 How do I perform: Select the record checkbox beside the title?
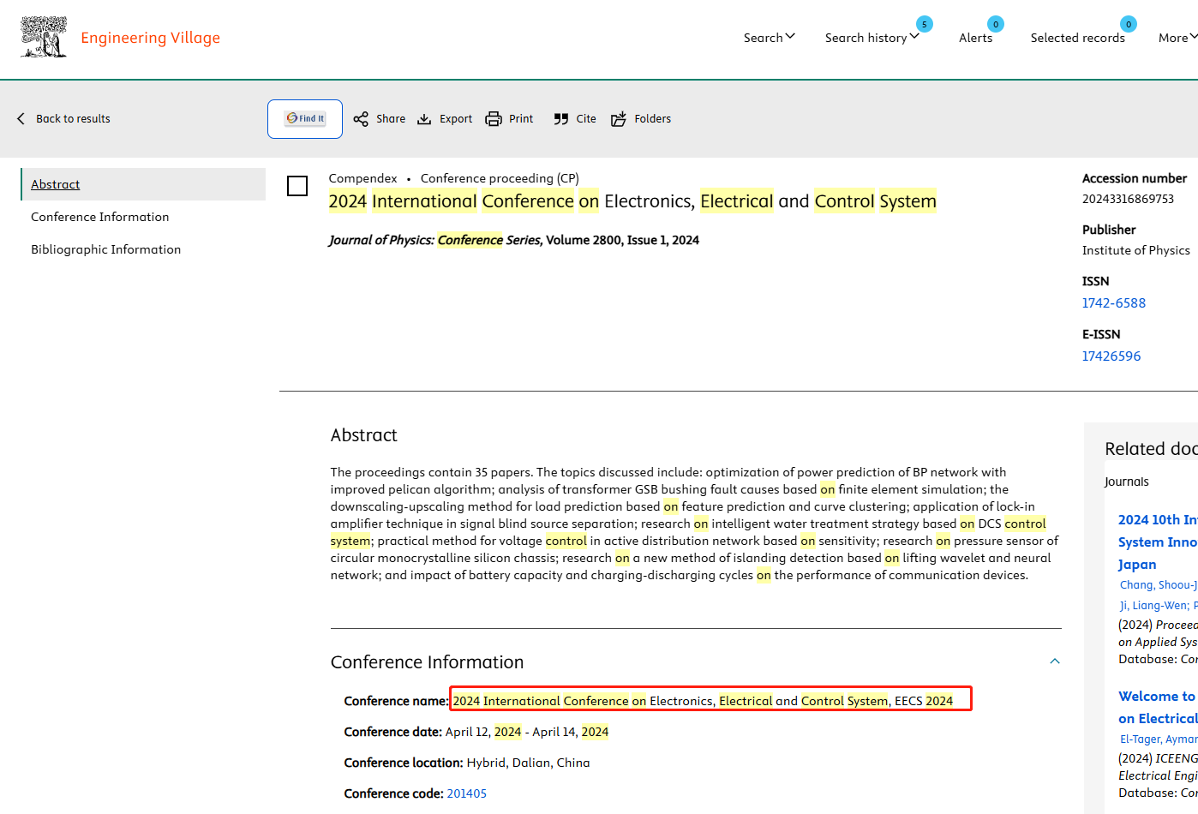(297, 186)
